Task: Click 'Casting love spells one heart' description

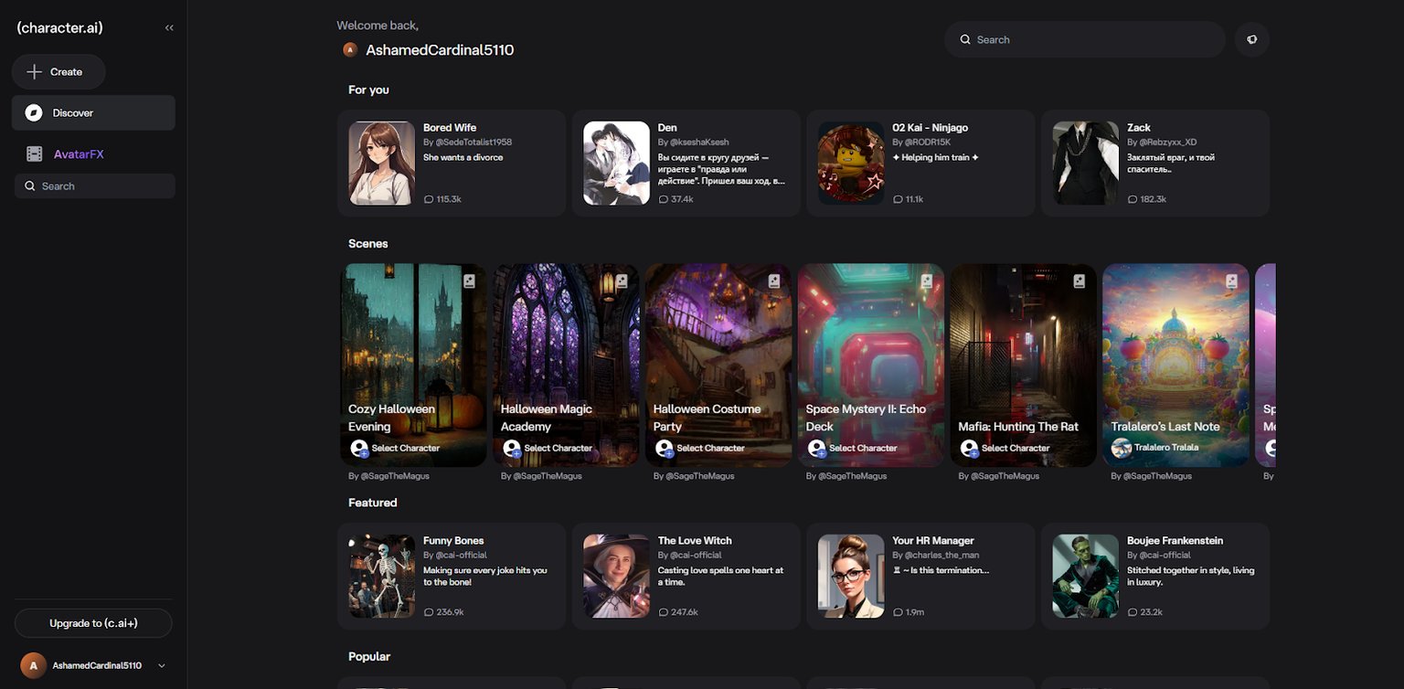Action: 721,576
